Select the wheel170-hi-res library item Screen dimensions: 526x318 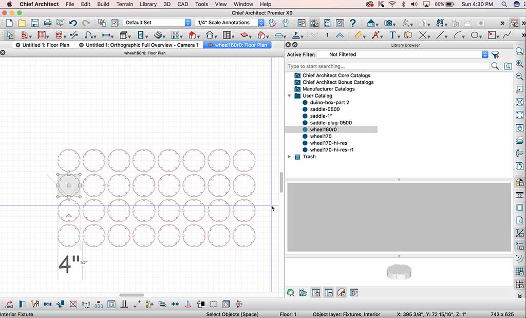click(328, 143)
